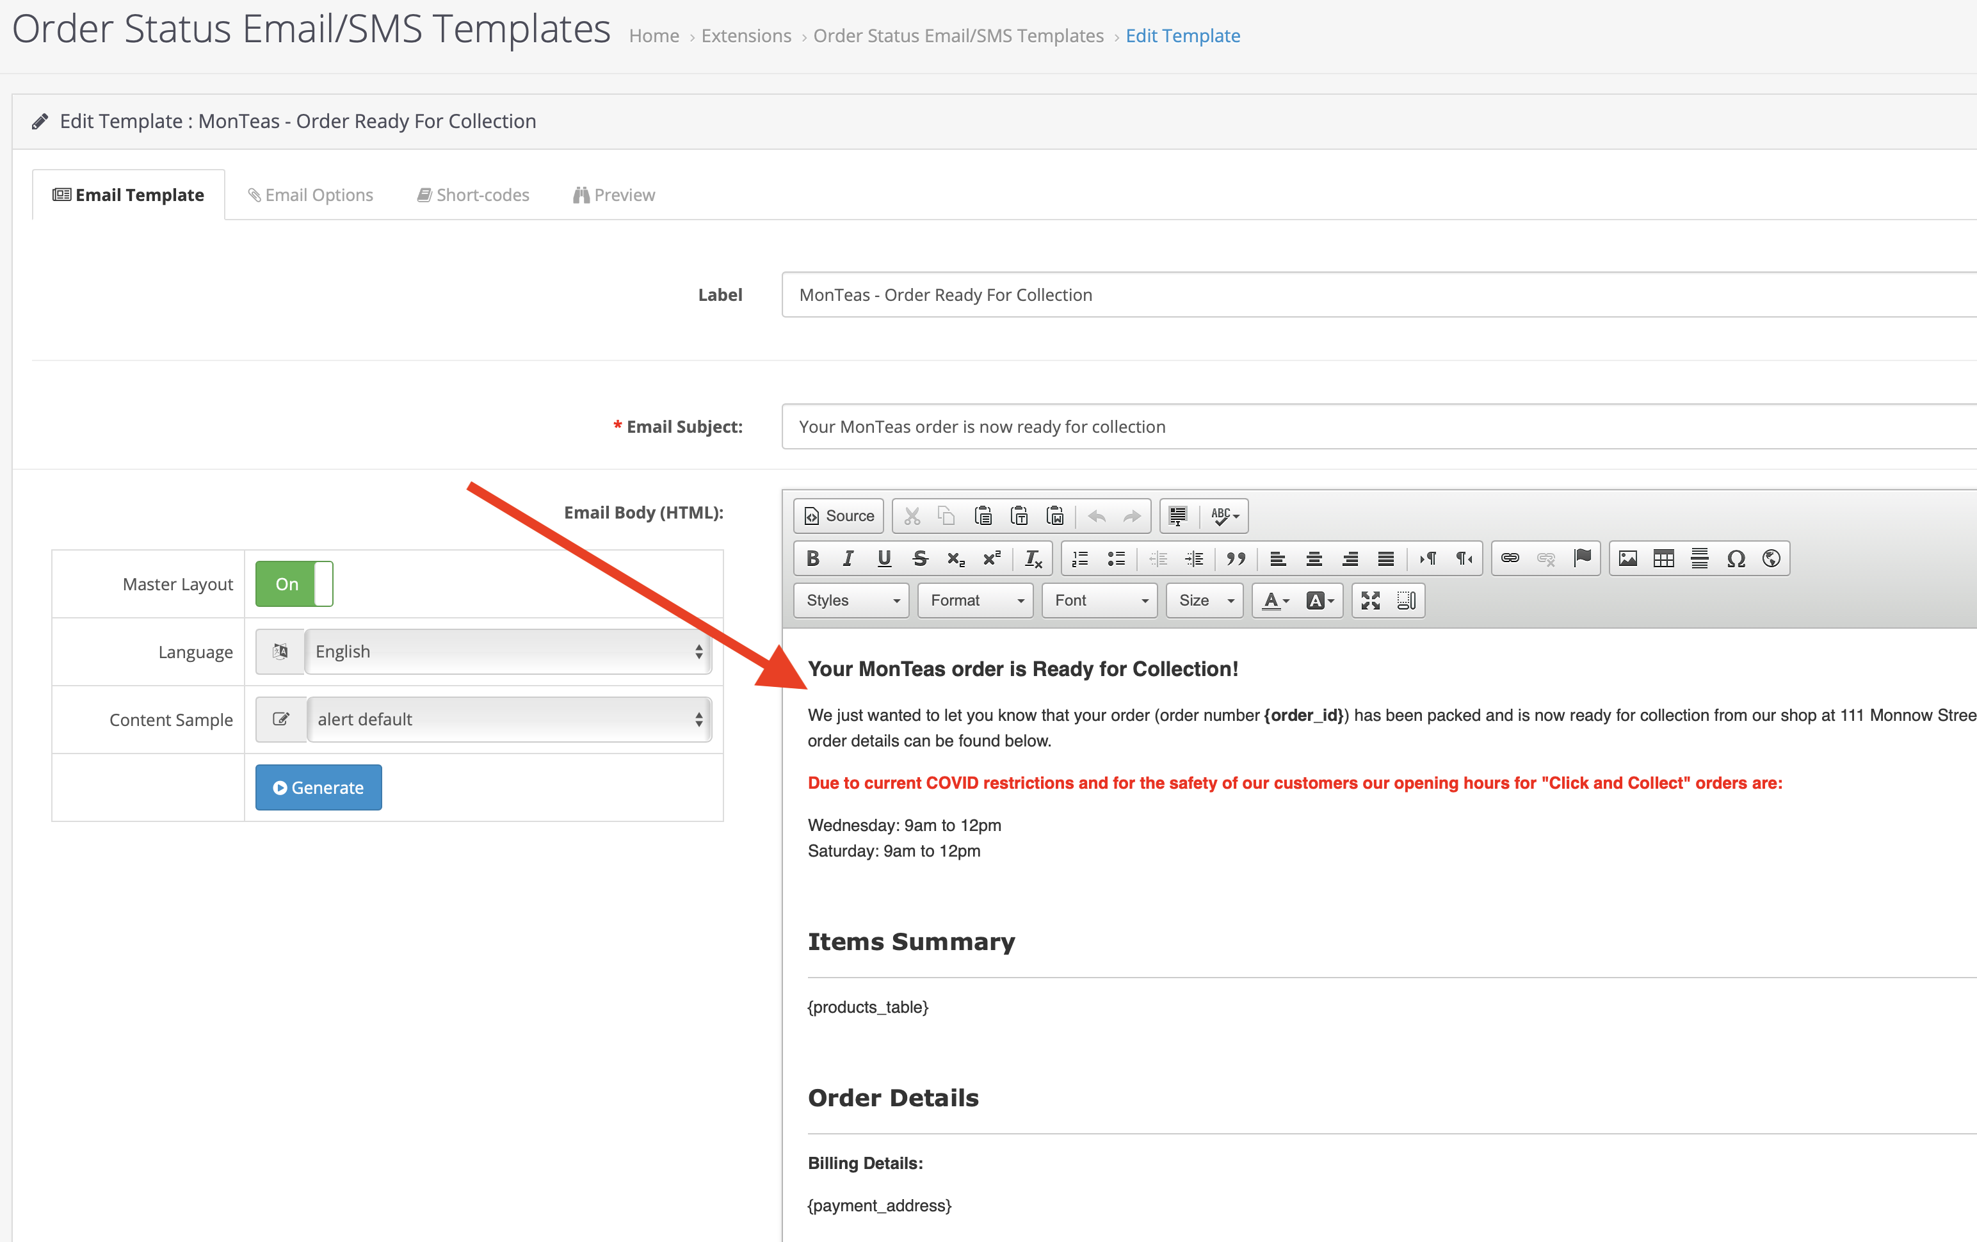The width and height of the screenshot is (1977, 1242).
Task: Insert a numbered list
Action: point(1079,559)
